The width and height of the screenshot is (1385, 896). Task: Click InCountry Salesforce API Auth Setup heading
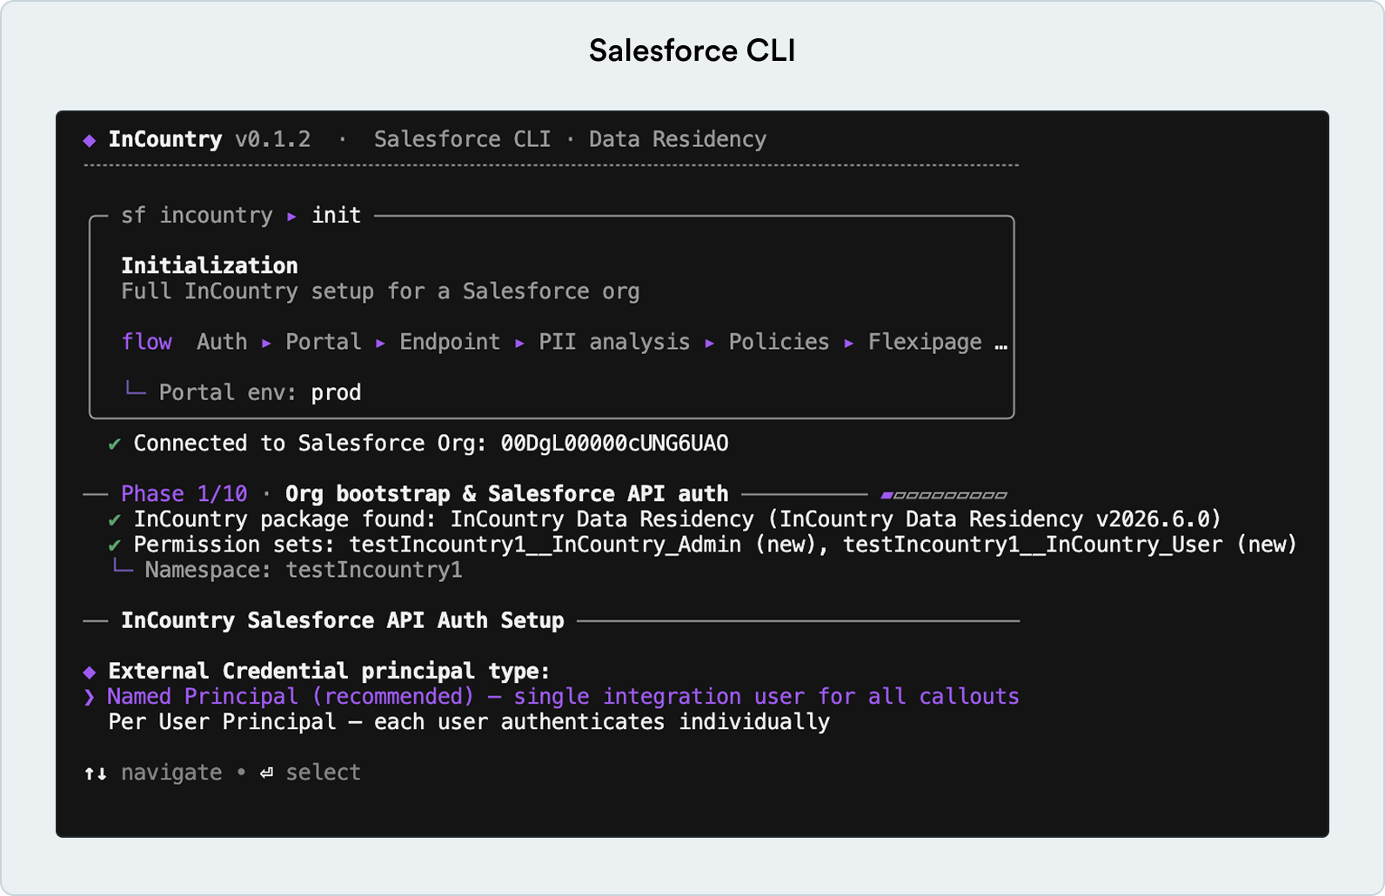coord(343,621)
